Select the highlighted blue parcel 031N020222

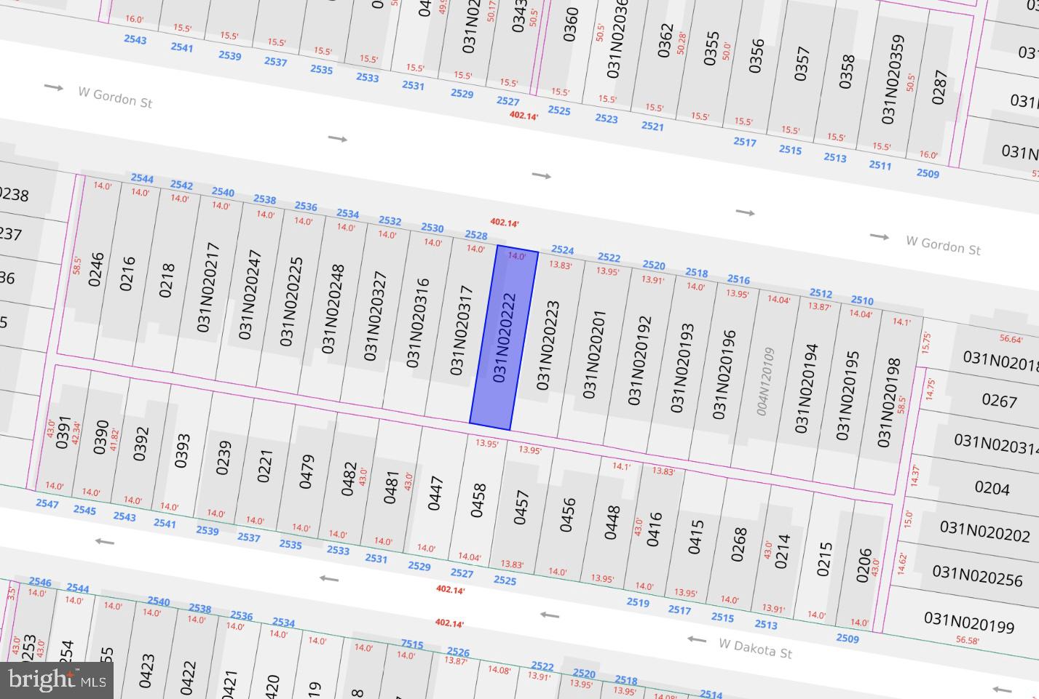tap(504, 338)
